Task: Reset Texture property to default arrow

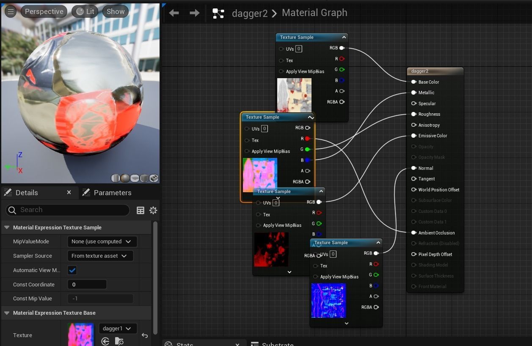Action: tap(145, 335)
